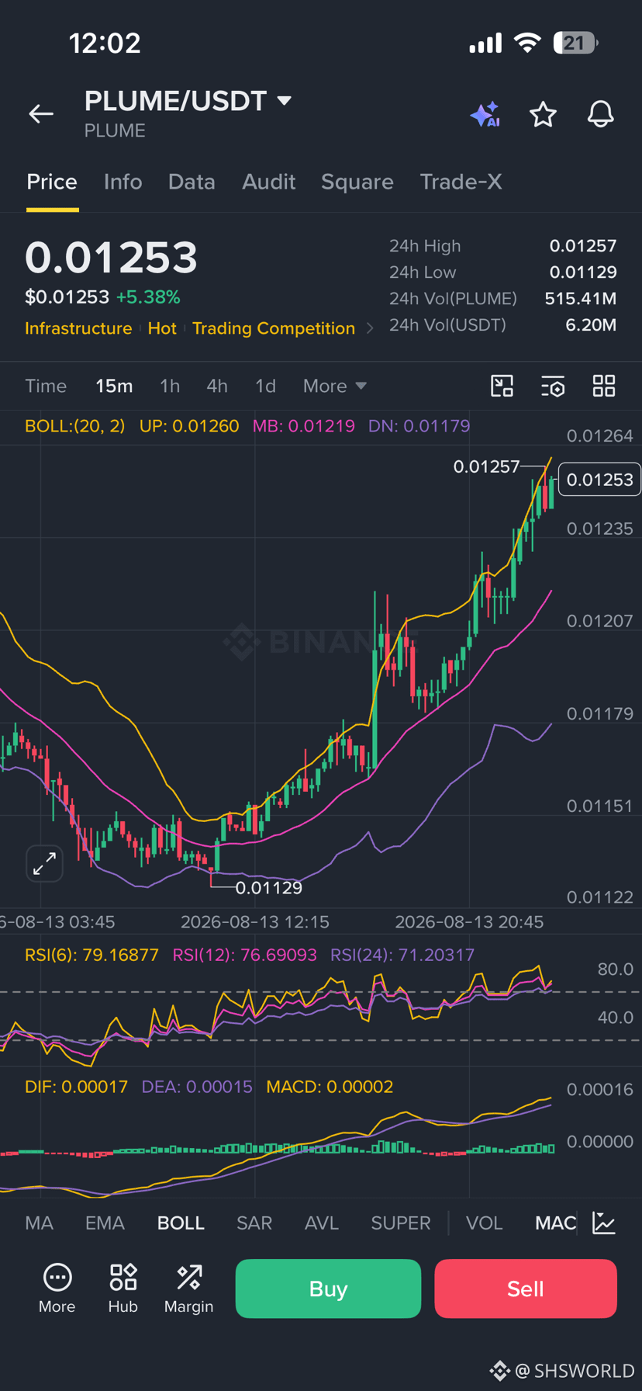The width and height of the screenshot is (642, 1391).
Task: Toggle the BOLL indicator
Action: coord(181,1223)
